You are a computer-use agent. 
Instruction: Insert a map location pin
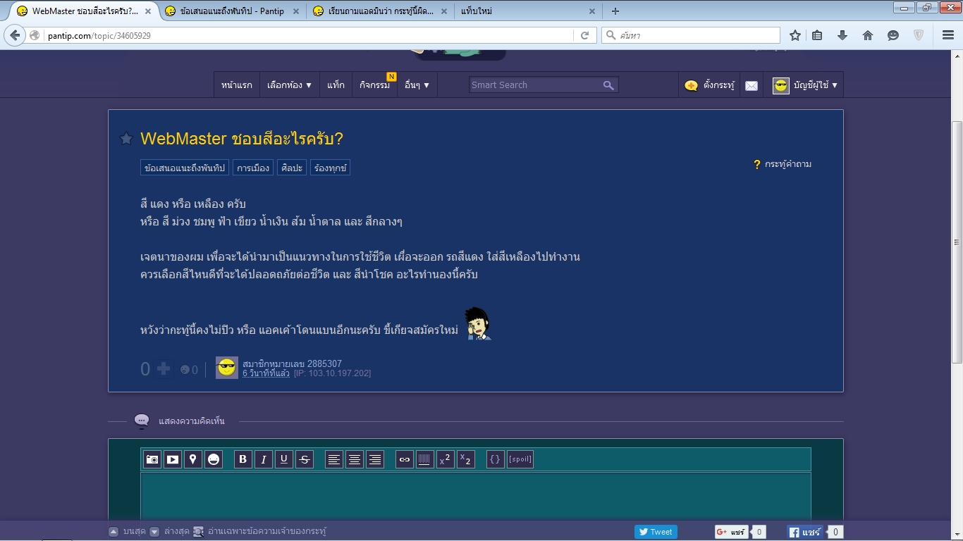tap(193, 460)
